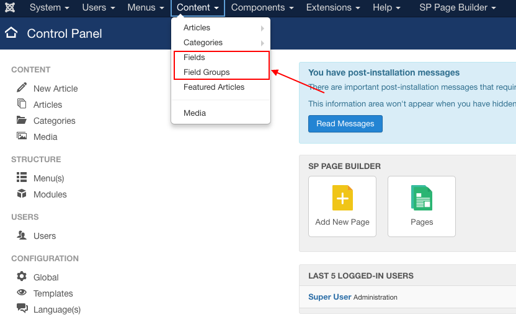Select Featured Articles menu entry
The height and width of the screenshot is (325, 516).
[x=214, y=87]
